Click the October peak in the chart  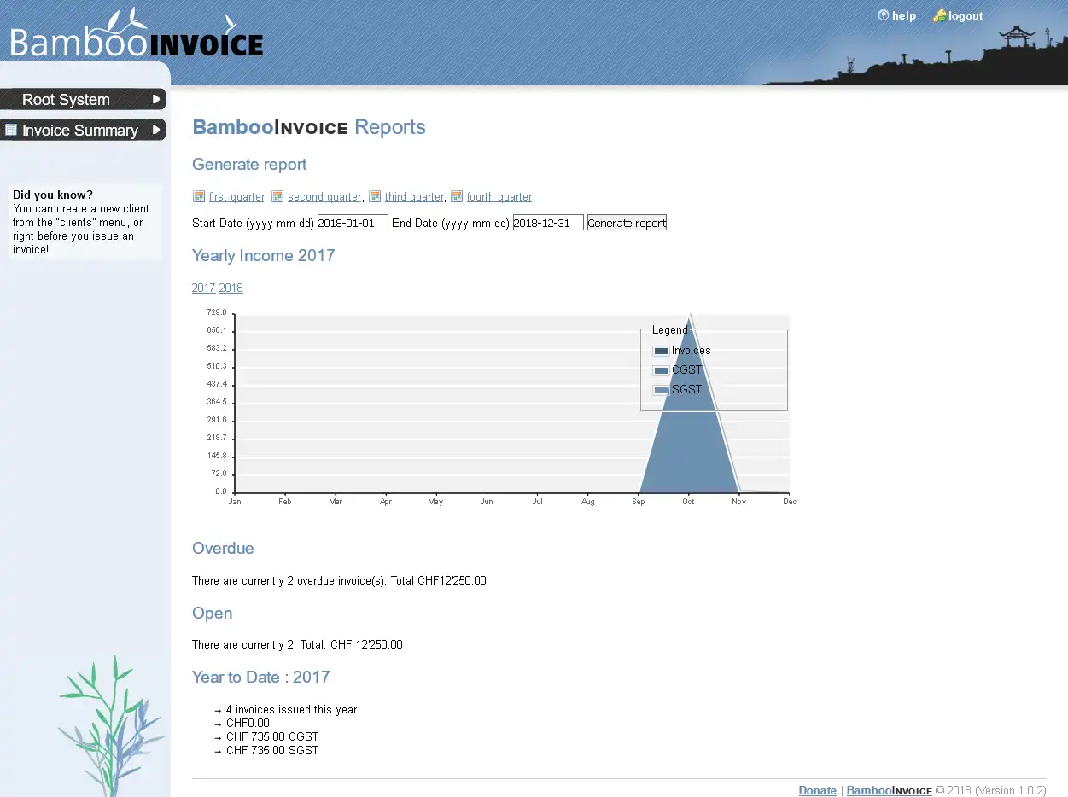coord(689,317)
